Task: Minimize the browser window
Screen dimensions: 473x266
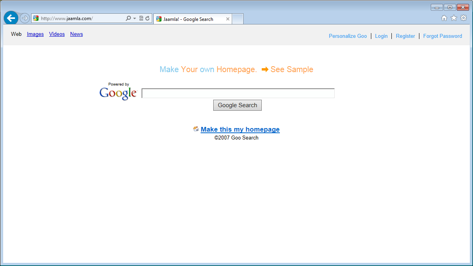Action: coord(437,7)
